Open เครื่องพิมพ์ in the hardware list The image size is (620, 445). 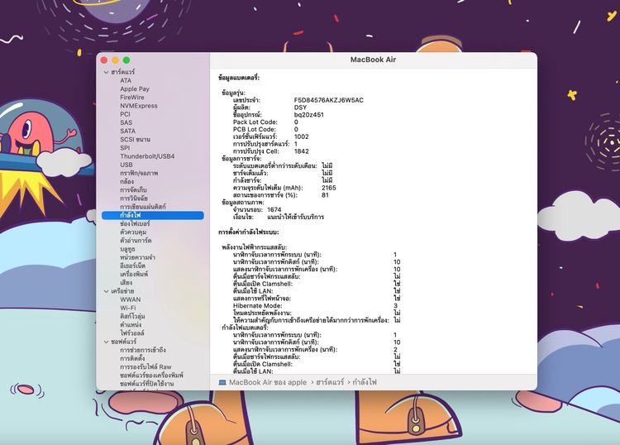click(134, 274)
